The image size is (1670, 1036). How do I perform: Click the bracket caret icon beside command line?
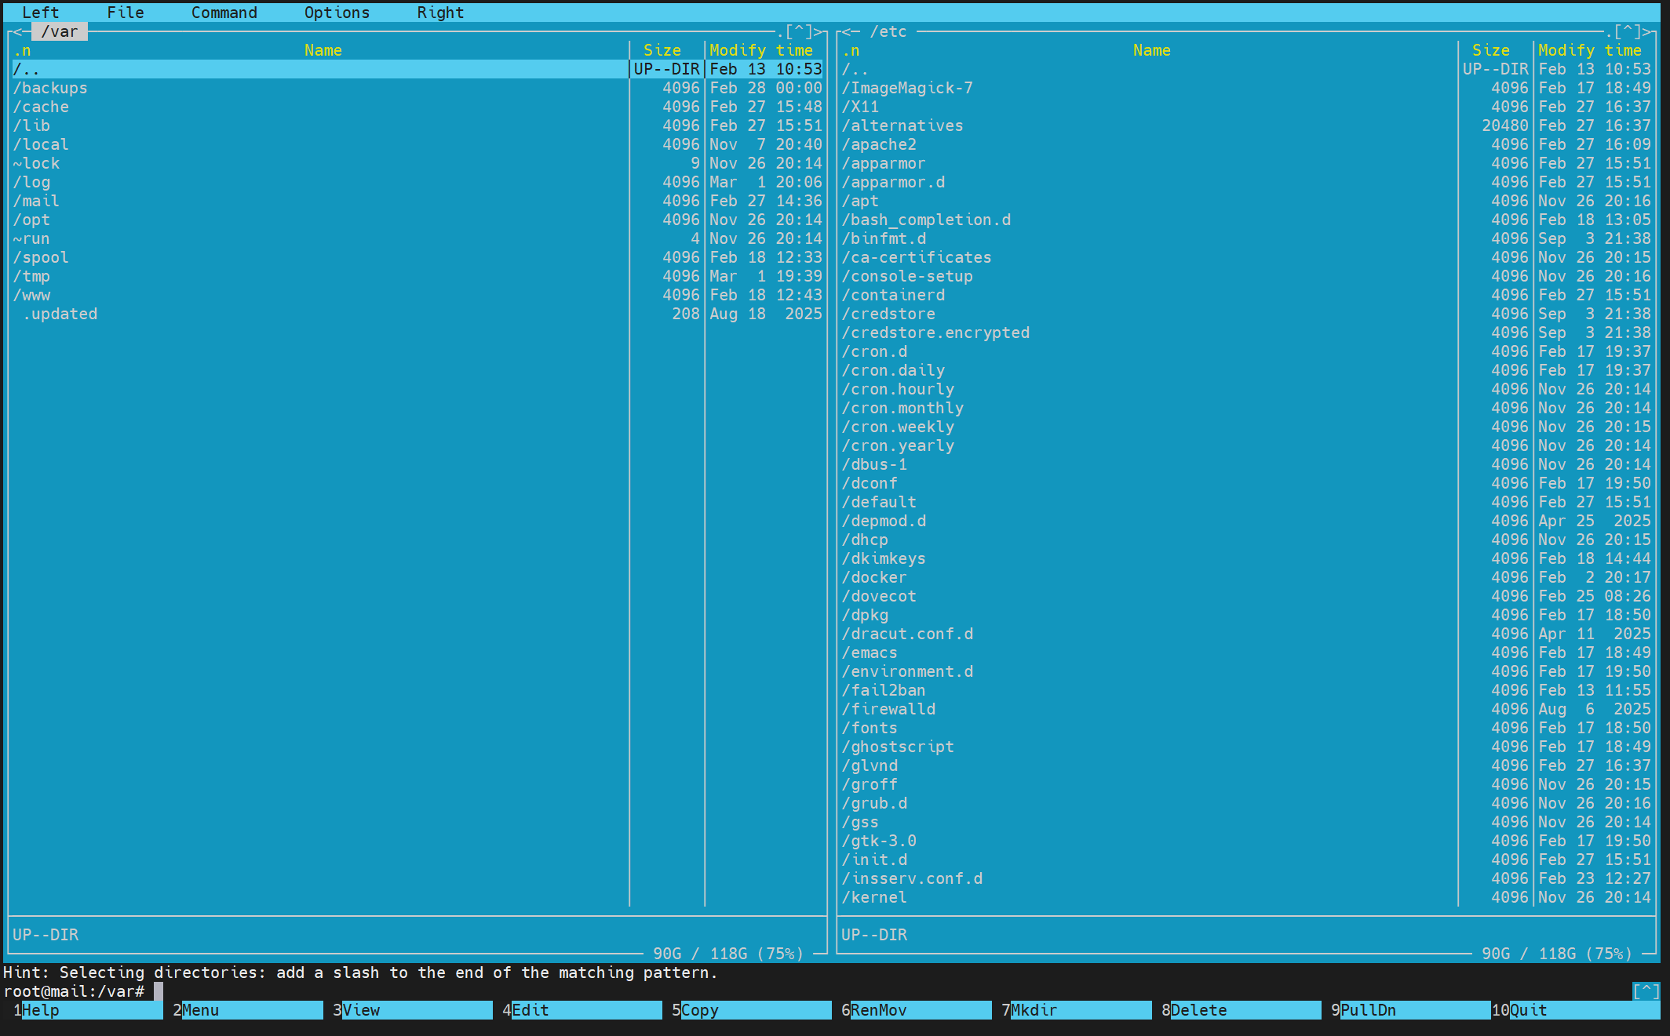point(1646,991)
